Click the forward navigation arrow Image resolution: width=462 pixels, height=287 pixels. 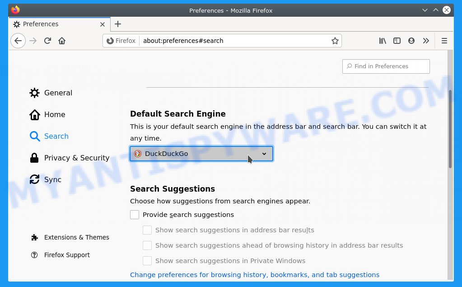pyautogui.click(x=33, y=41)
